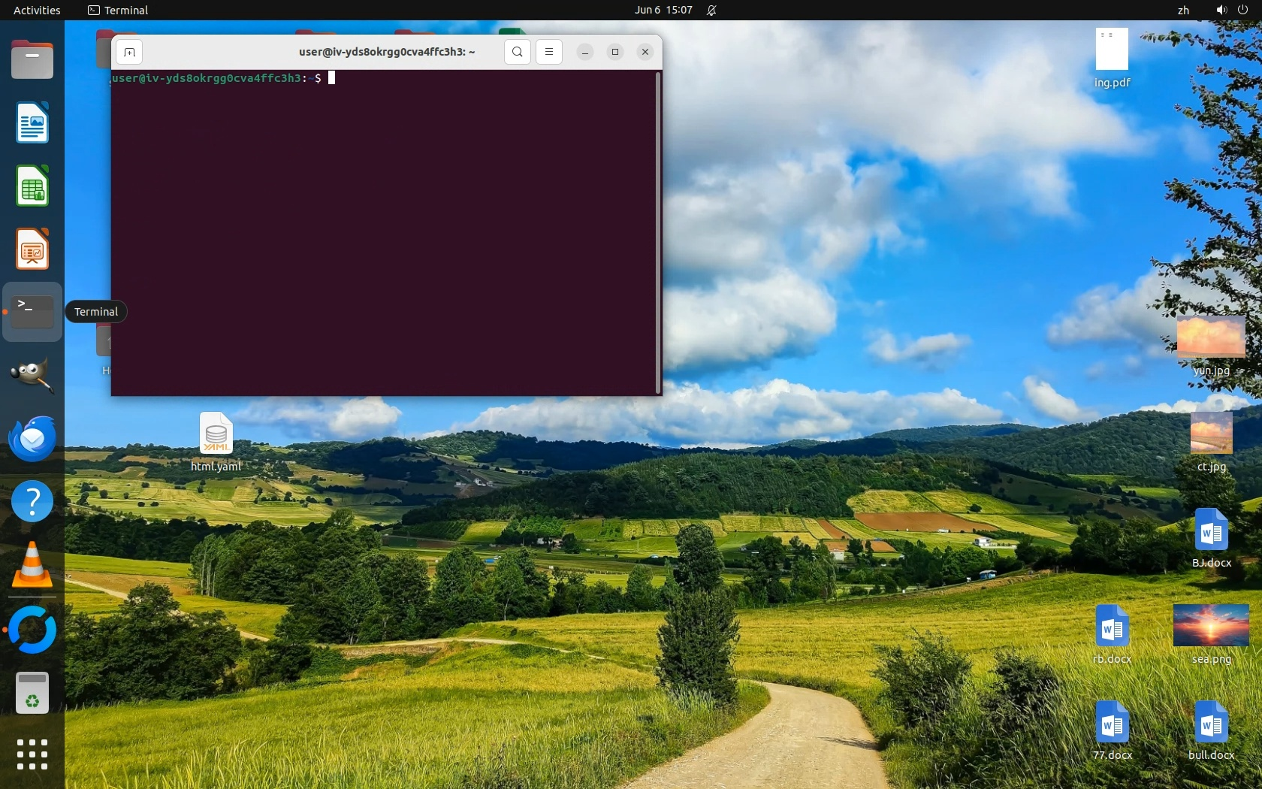This screenshot has height=789, width=1262.
Task: Open the system menu via power icon
Action: [1242, 10]
